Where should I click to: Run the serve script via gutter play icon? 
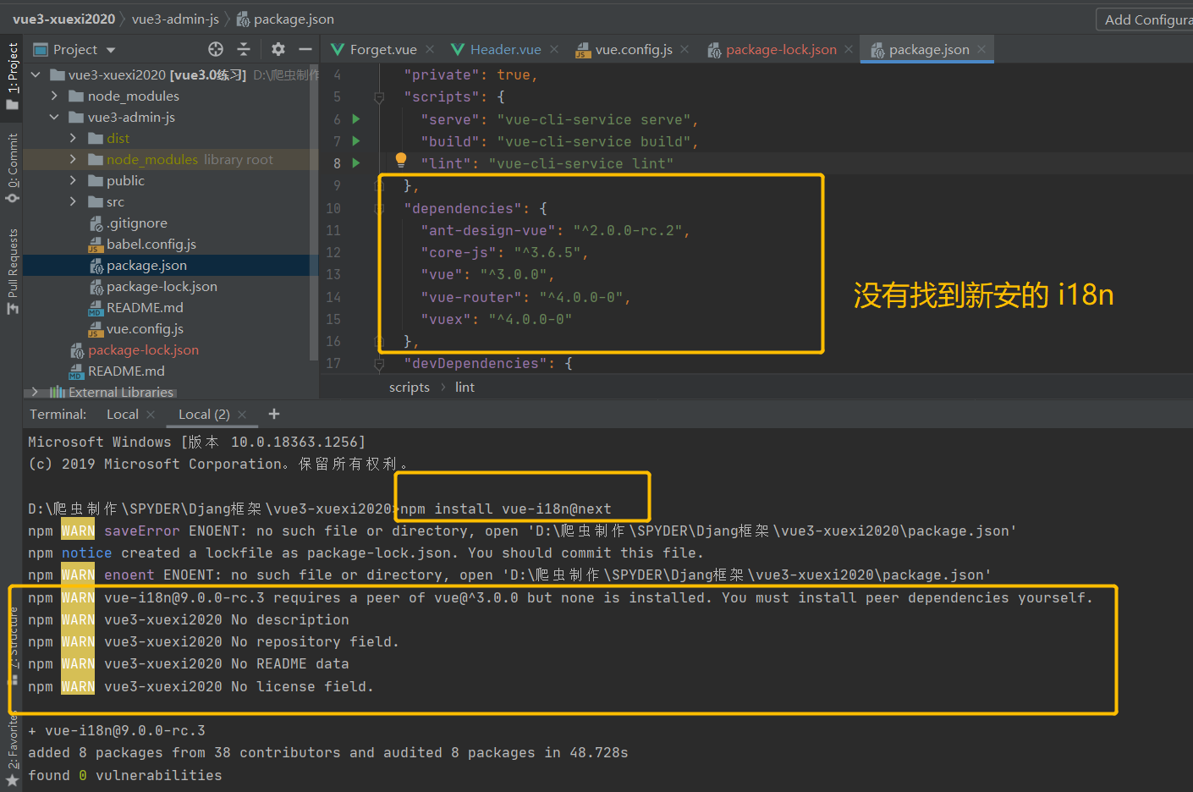point(355,119)
